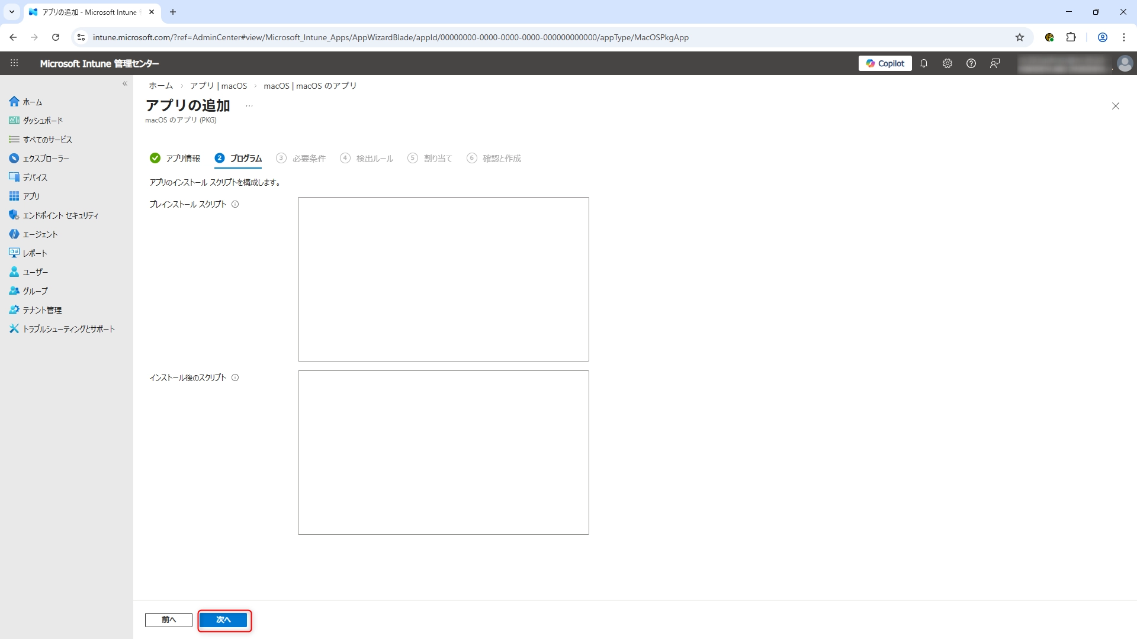1137x639 pixels.
Task: Click the 次へ button
Action: coord(223,619)
